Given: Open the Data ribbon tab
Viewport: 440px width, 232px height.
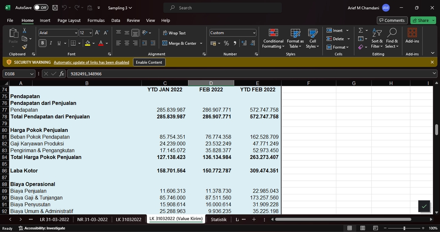Looking at the screenshot, I should pos(115,20).
